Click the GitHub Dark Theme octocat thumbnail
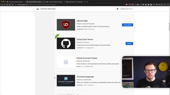The image size is (170, 95). pyautogui.click(x=66, y=43)
